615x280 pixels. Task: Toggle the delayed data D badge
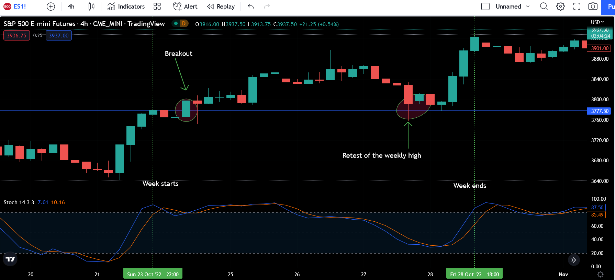pos(184,24)
